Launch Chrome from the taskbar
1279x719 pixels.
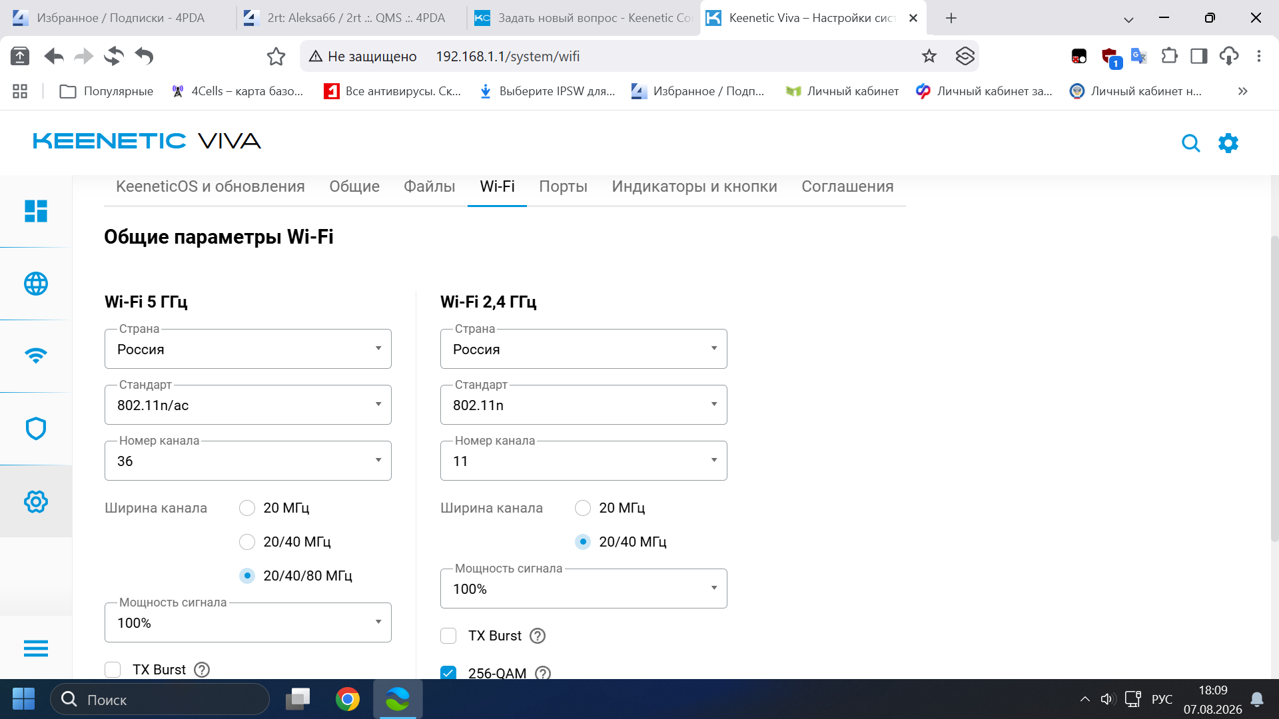point(347,699)
